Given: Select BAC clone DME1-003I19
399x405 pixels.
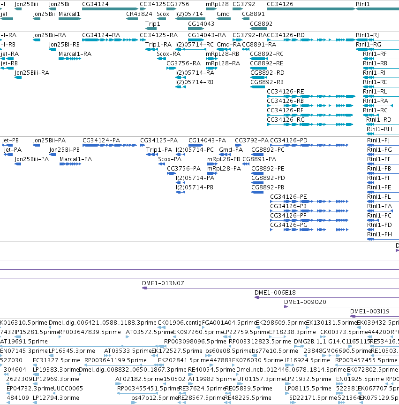Looking at the screenshot, I should pos(369,312).
